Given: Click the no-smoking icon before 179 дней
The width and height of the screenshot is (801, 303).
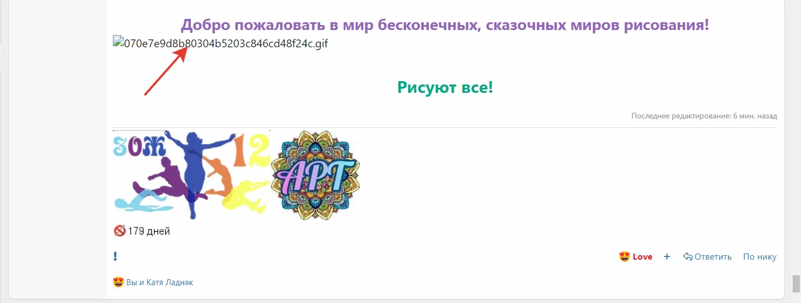Looking at the screenshot, I should [x=119, y=231].
